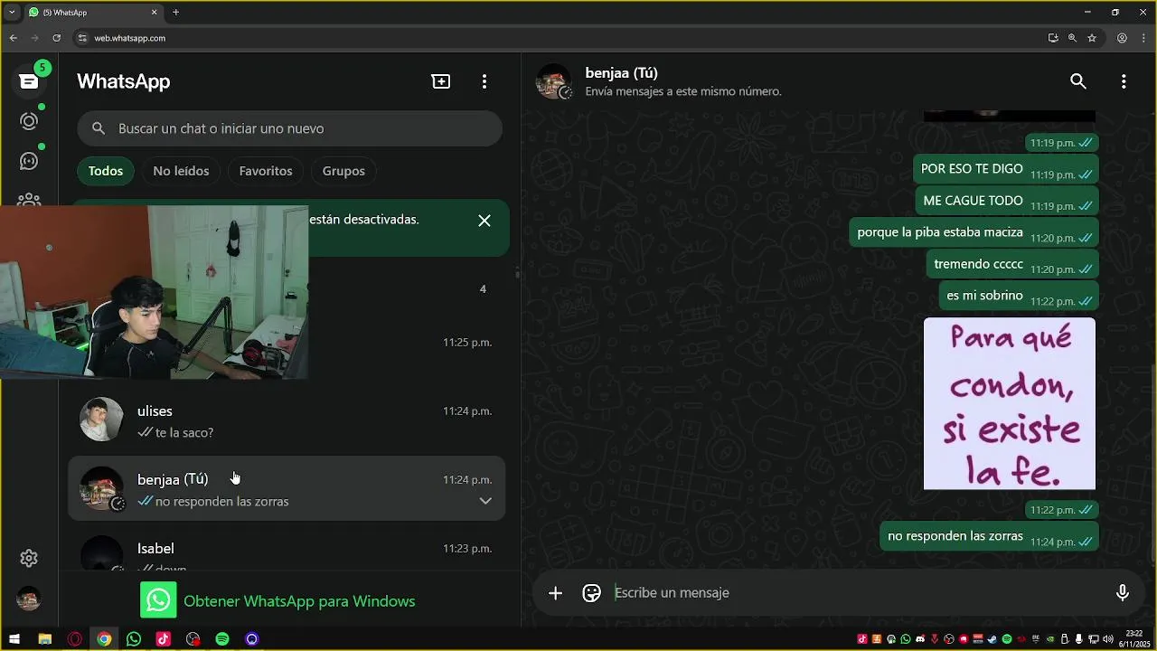
Task: Click 'no responden las zorras' message bubble
Action: (990, 537)
